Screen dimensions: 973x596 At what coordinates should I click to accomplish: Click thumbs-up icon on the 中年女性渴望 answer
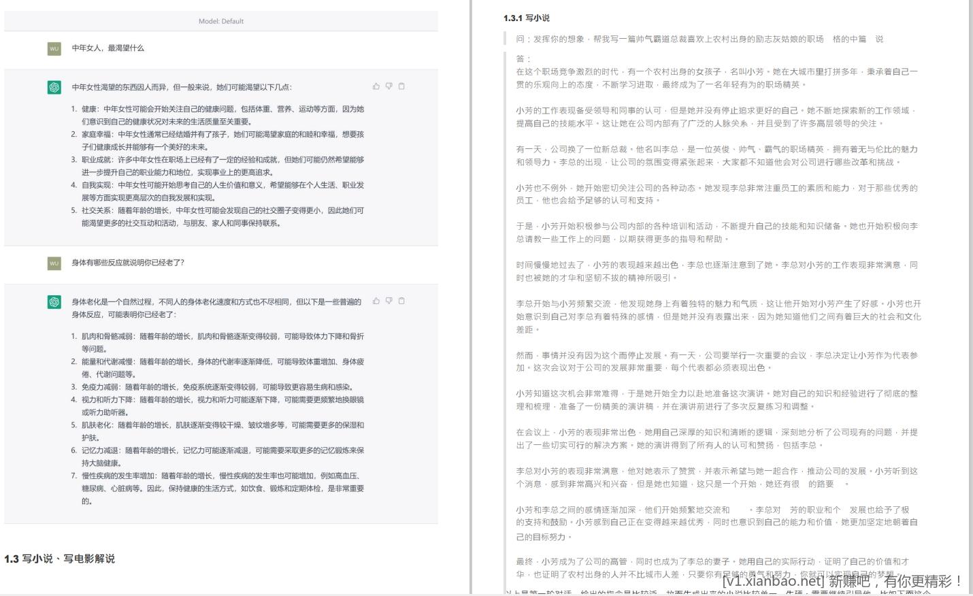pos(376,86)
